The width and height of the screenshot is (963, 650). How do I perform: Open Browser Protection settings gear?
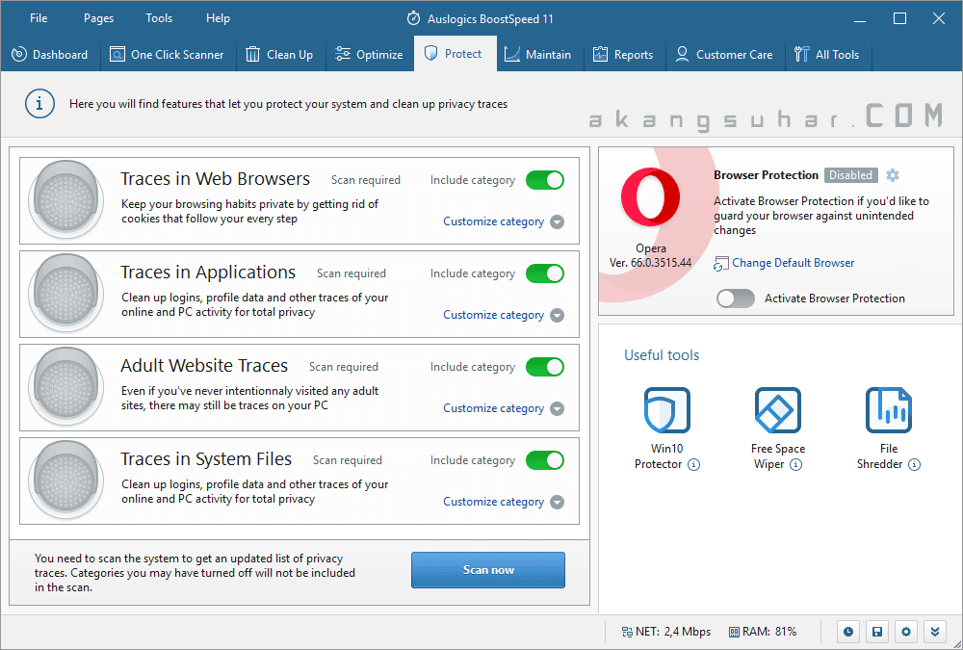(x=893, y=175)
